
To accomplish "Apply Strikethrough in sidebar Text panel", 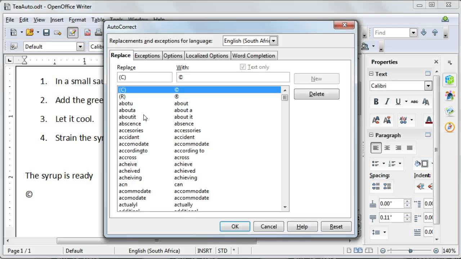I will [415, 102].
